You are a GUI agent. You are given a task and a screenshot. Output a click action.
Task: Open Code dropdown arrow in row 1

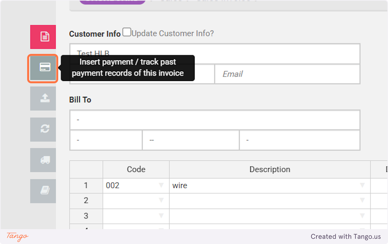click(x=161, y=186)
